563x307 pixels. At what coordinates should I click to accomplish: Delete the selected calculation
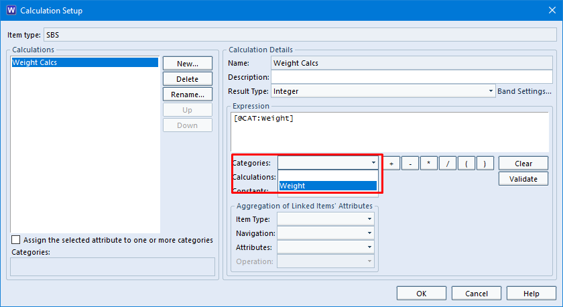[x=188, y=79]
